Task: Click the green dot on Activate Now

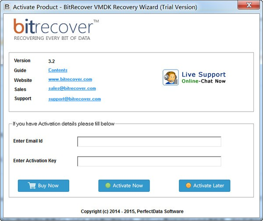Action: tap(108, 186)
